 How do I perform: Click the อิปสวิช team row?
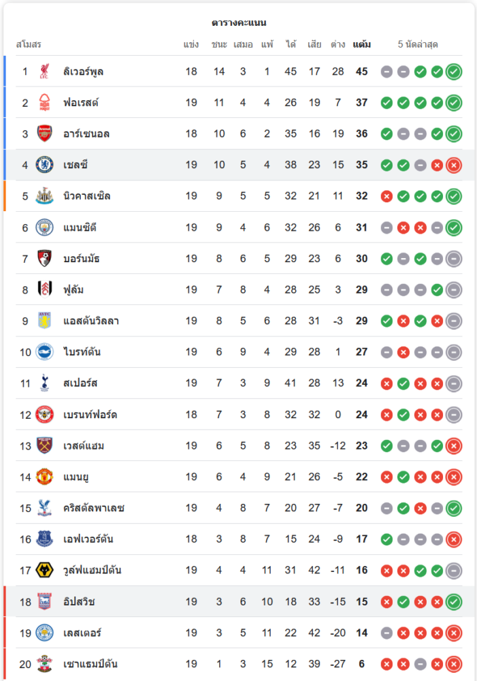click(238, 602)
